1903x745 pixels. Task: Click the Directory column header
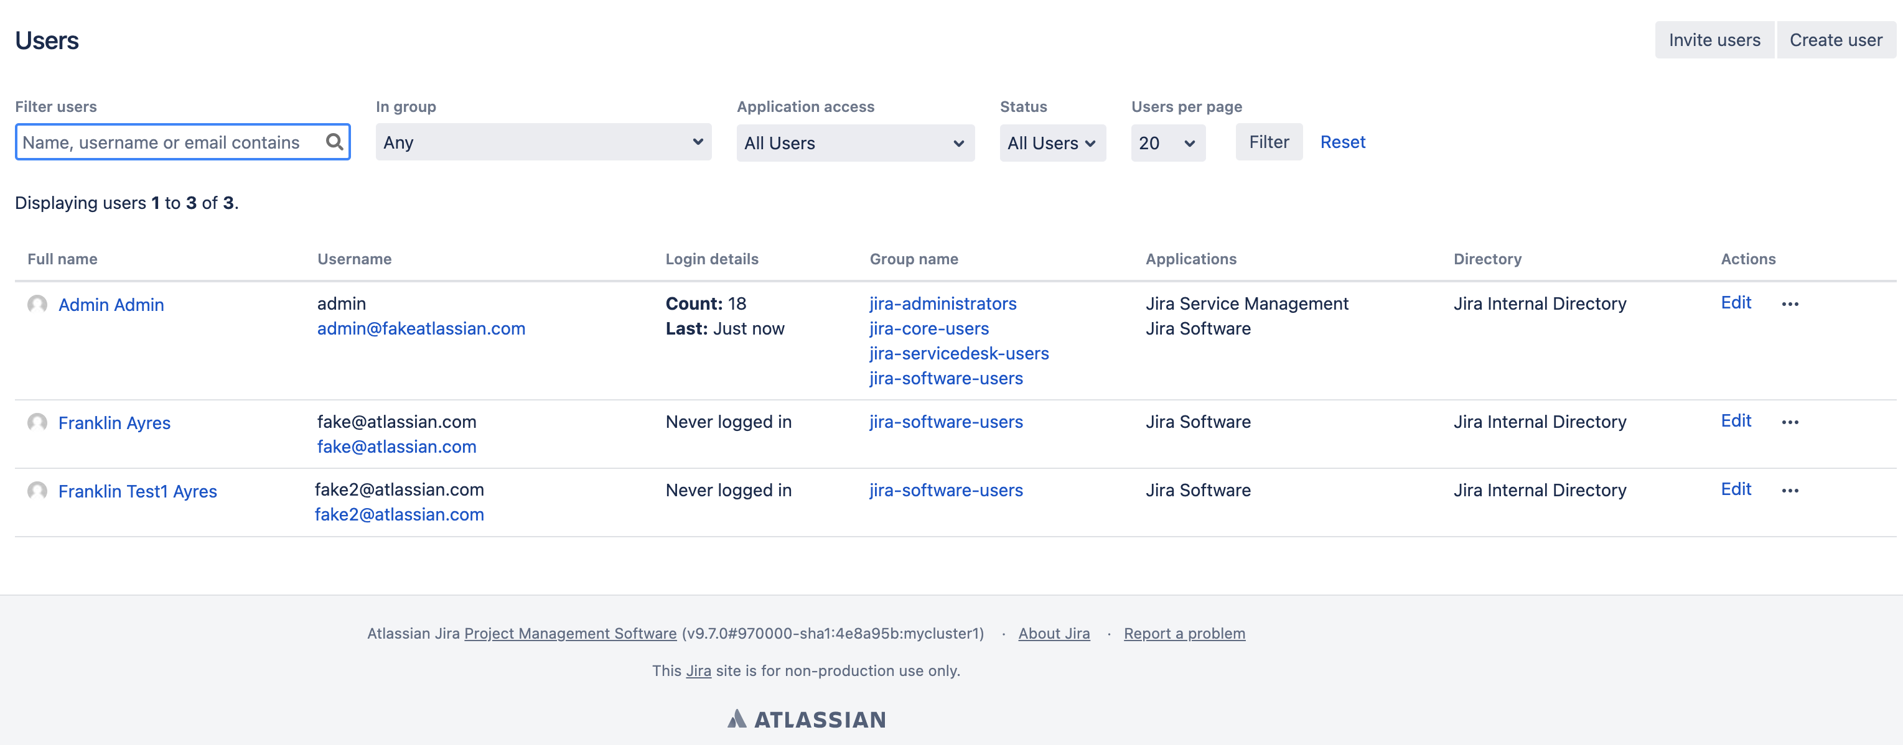point(1487,259)
